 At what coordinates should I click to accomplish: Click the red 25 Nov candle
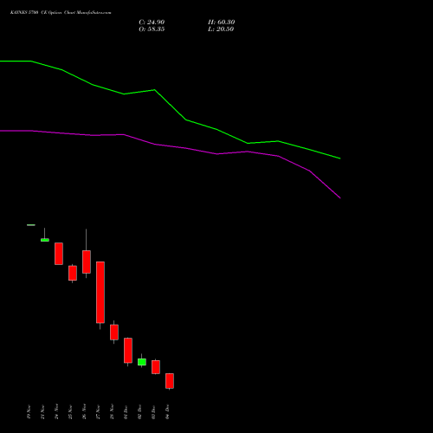coord(73,273)
